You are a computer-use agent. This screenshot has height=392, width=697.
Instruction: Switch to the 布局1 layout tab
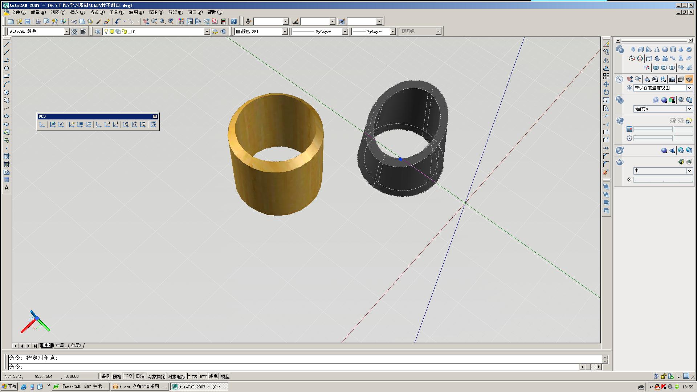(x=61, y=346)
